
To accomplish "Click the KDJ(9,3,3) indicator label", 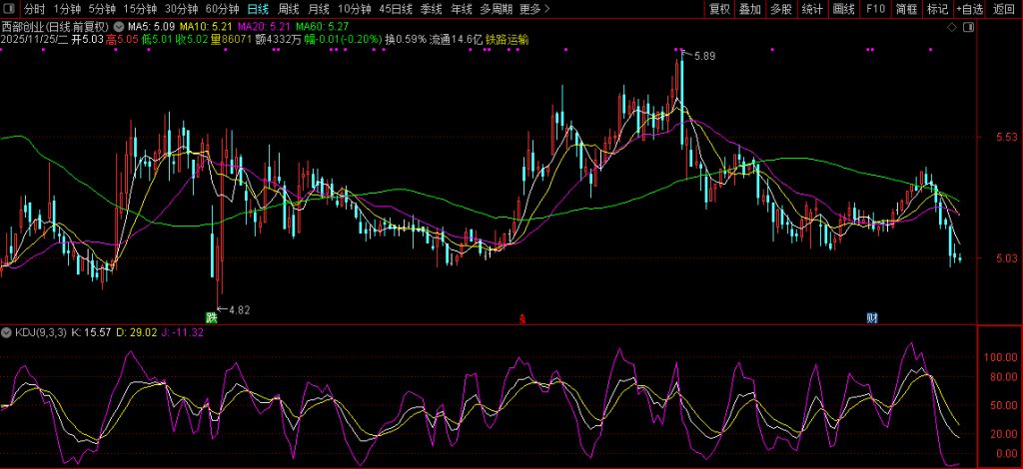I will click(x=39, y=333).
